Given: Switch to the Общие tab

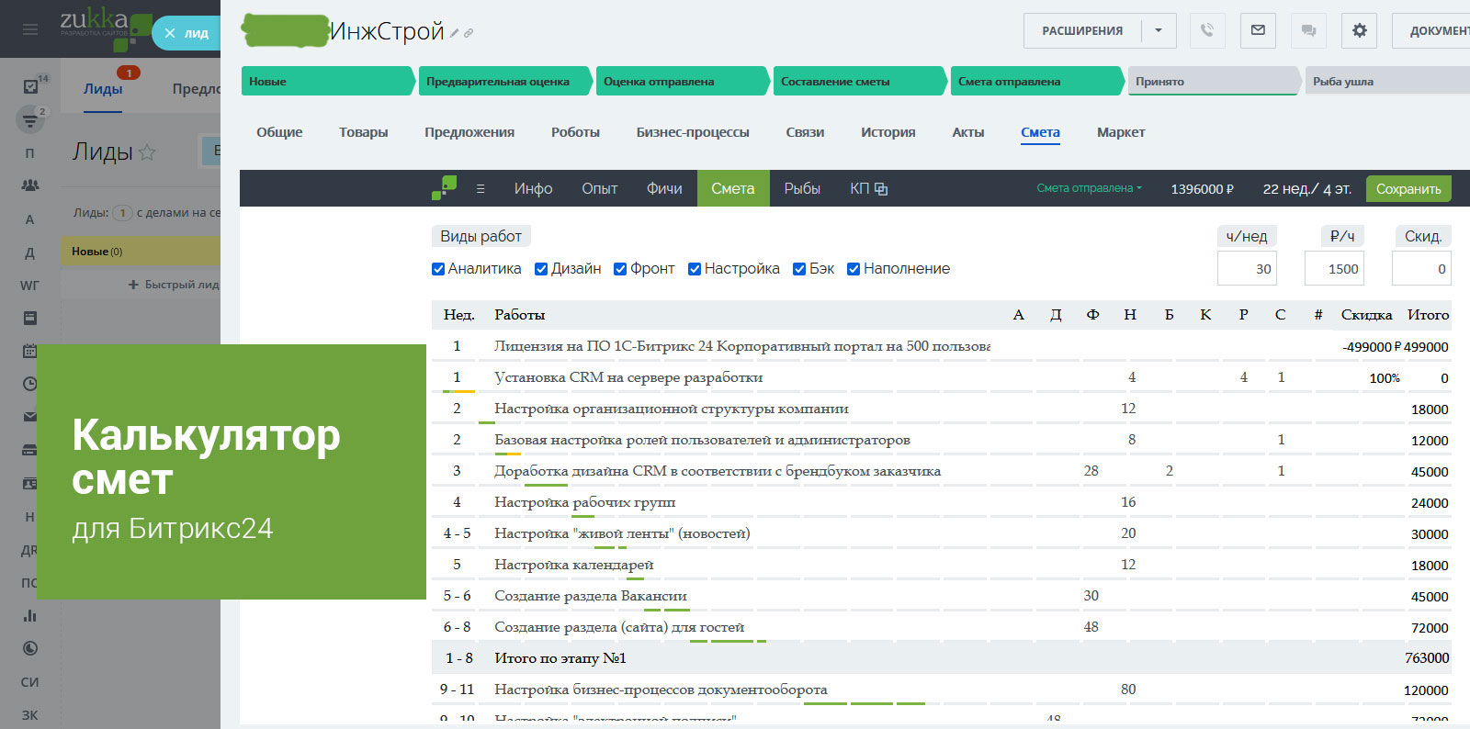Looking at the screenshot, I should pyautogui.click(x=279, y=132).
